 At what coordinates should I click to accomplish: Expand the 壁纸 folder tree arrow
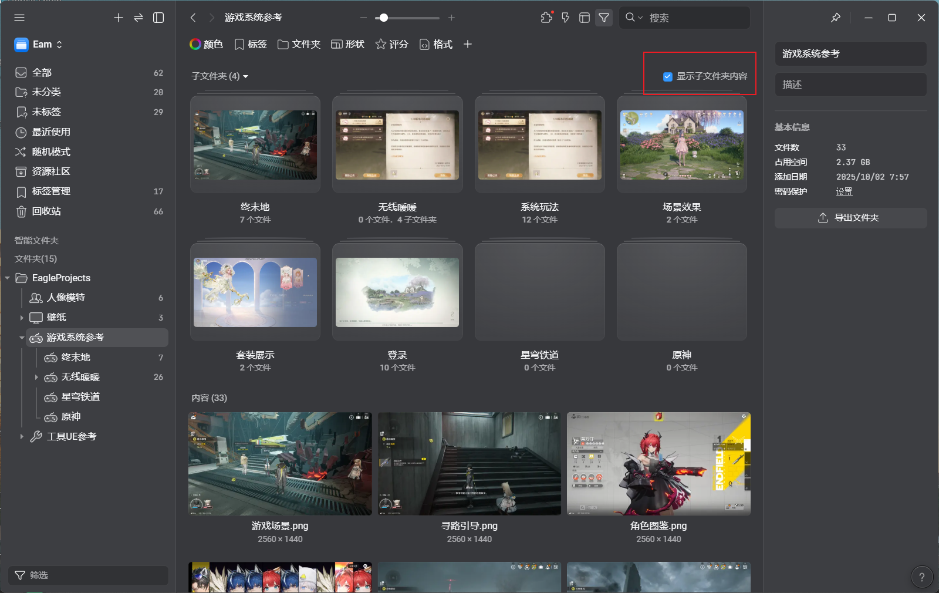22,318
